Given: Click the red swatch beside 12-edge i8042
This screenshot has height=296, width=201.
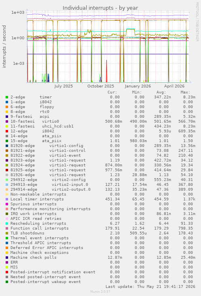Looking at the screenshot, I should point(7,131).
